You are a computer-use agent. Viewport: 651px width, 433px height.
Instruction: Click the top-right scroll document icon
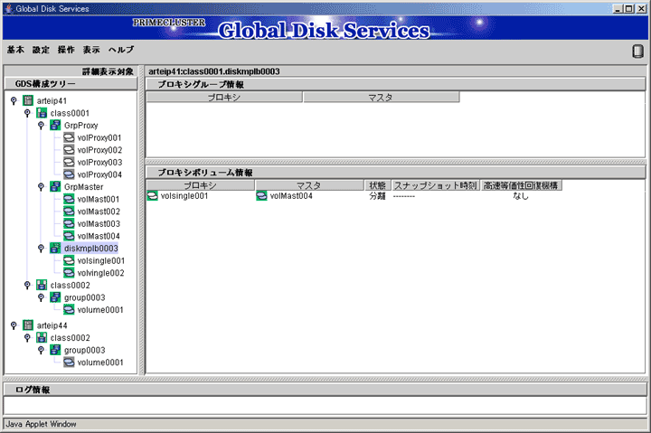637,51
